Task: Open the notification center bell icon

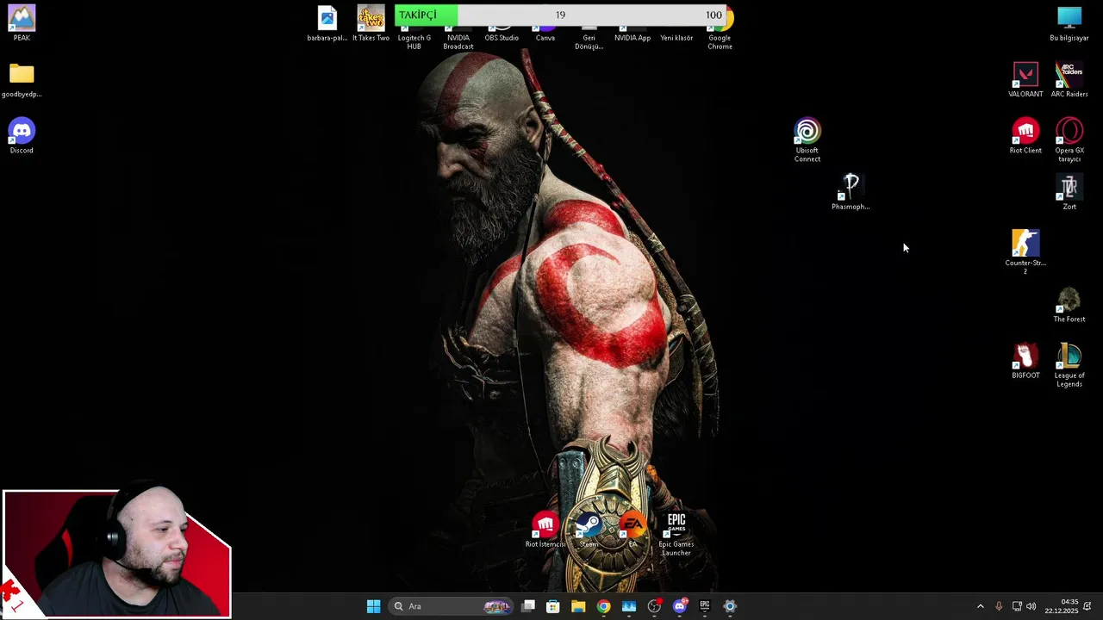Action: point(1087,606)
